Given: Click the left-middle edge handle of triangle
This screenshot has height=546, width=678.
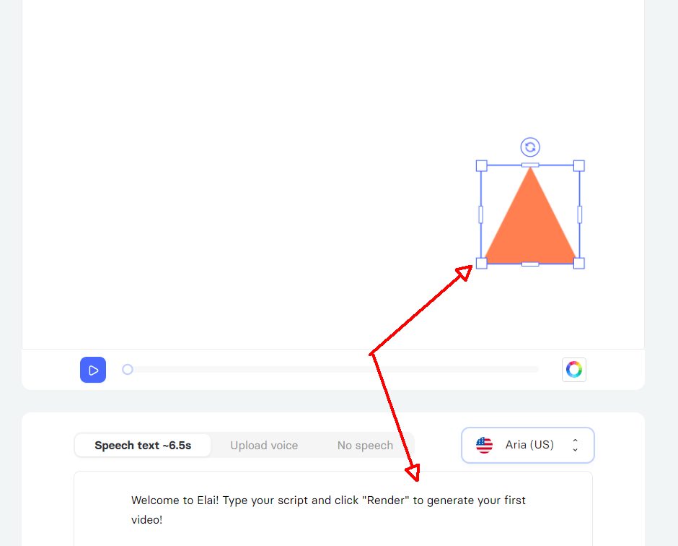Looking at the screenshot, I should pyautogui.click(x=481, y=214).
